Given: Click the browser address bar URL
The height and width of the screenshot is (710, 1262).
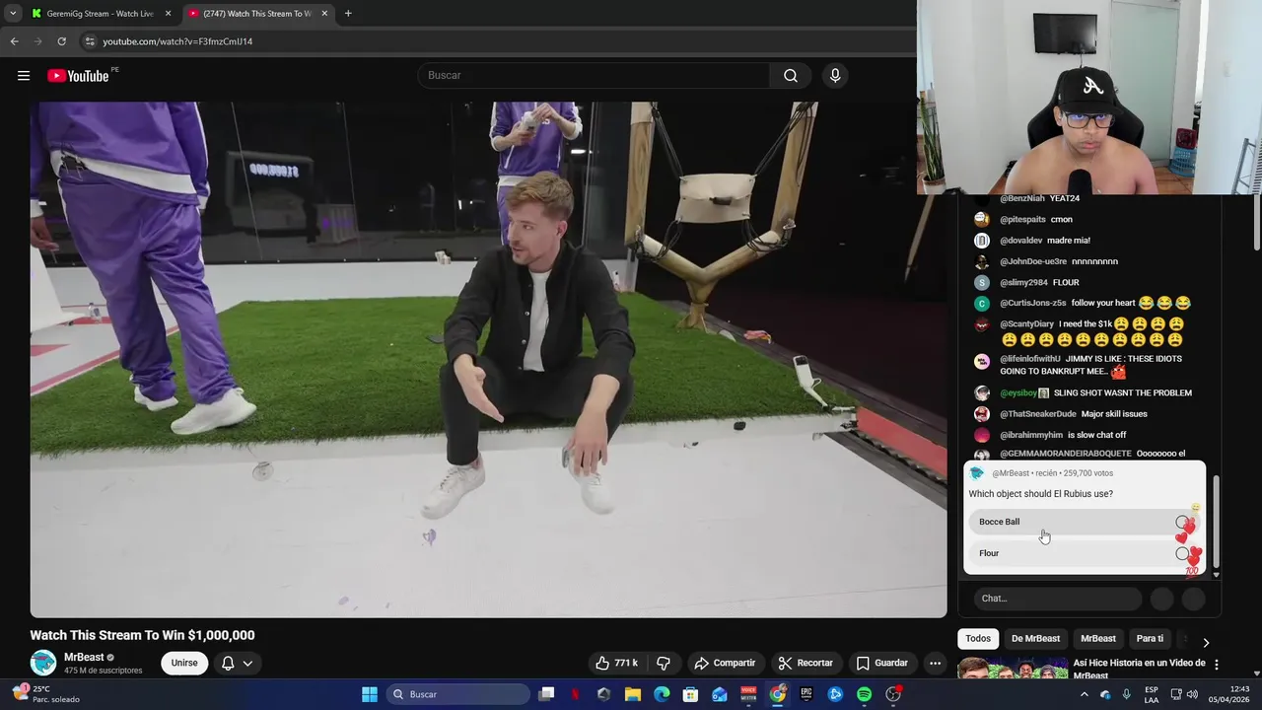Looking at the screenshot, I should tap(177, 41).
